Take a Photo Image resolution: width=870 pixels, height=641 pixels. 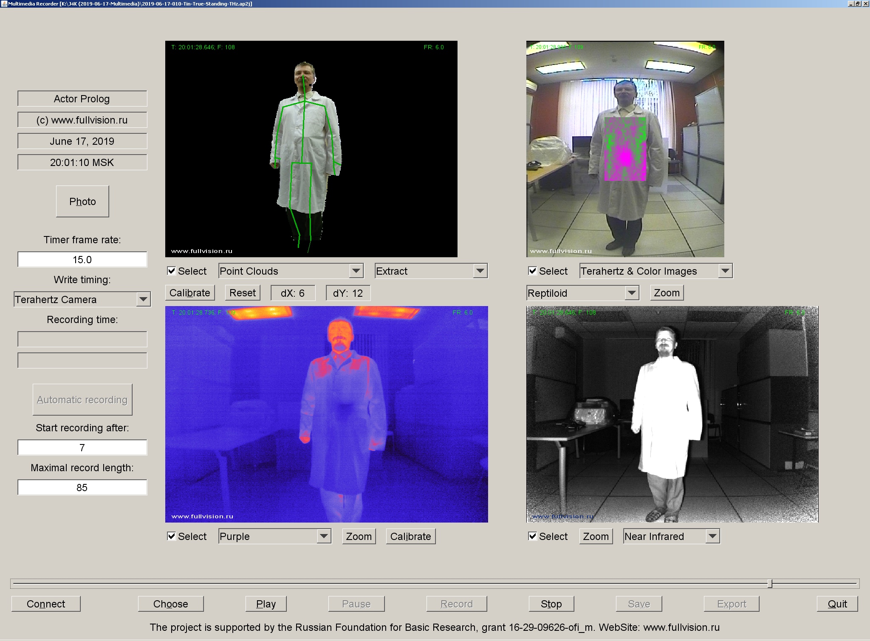point(82,201)
